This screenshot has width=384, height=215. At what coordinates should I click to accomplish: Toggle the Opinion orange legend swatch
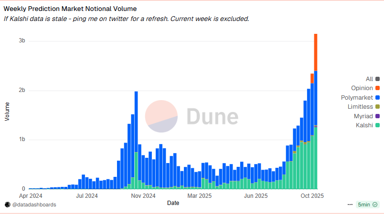(x=377, y=88)
